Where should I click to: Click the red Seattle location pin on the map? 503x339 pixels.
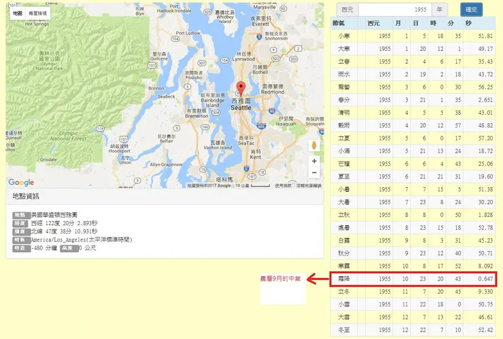pos(241,89)
